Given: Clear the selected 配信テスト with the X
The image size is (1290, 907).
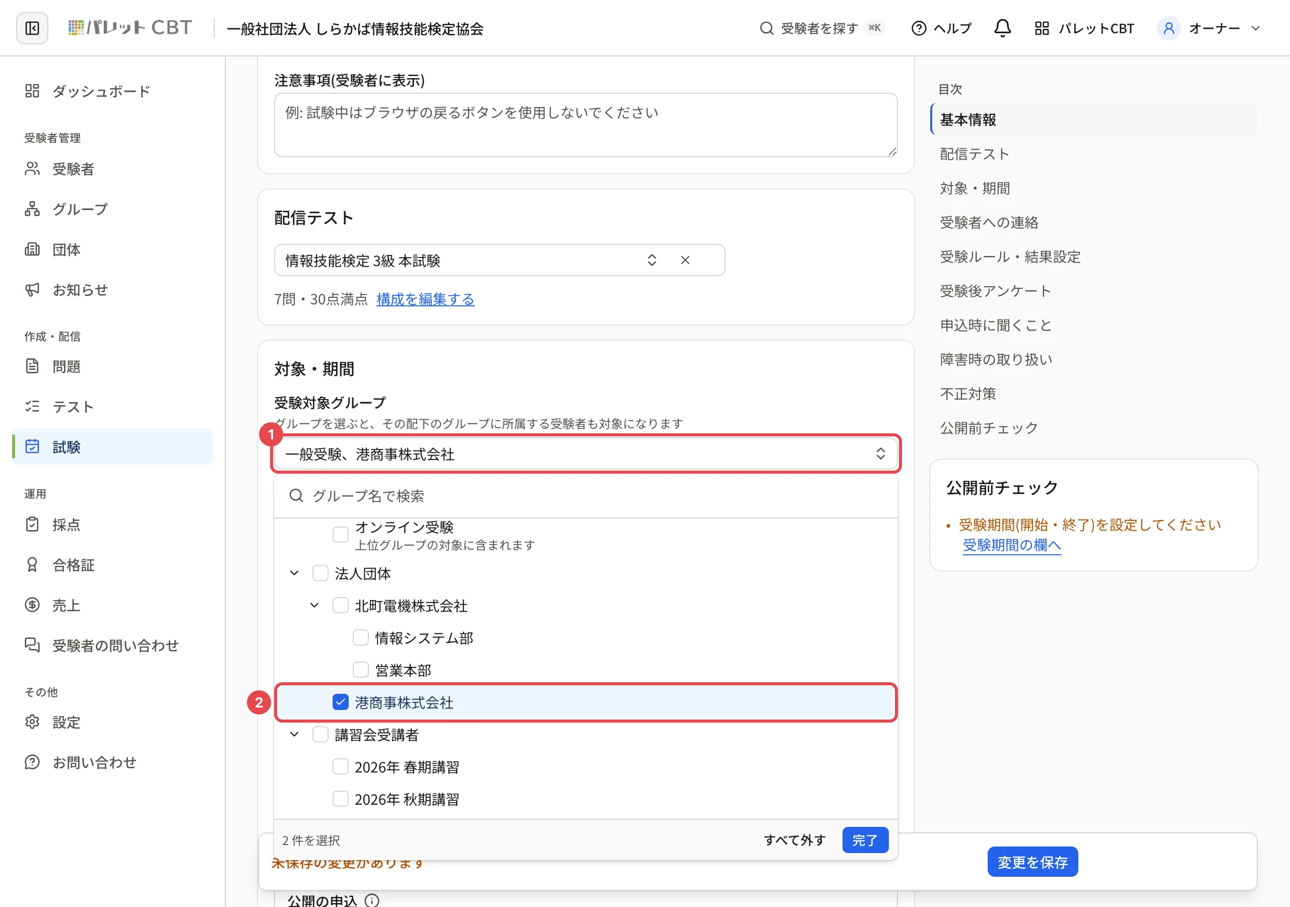Looking at the screenshot, I should pyautogui.click(x=685, y=260).
